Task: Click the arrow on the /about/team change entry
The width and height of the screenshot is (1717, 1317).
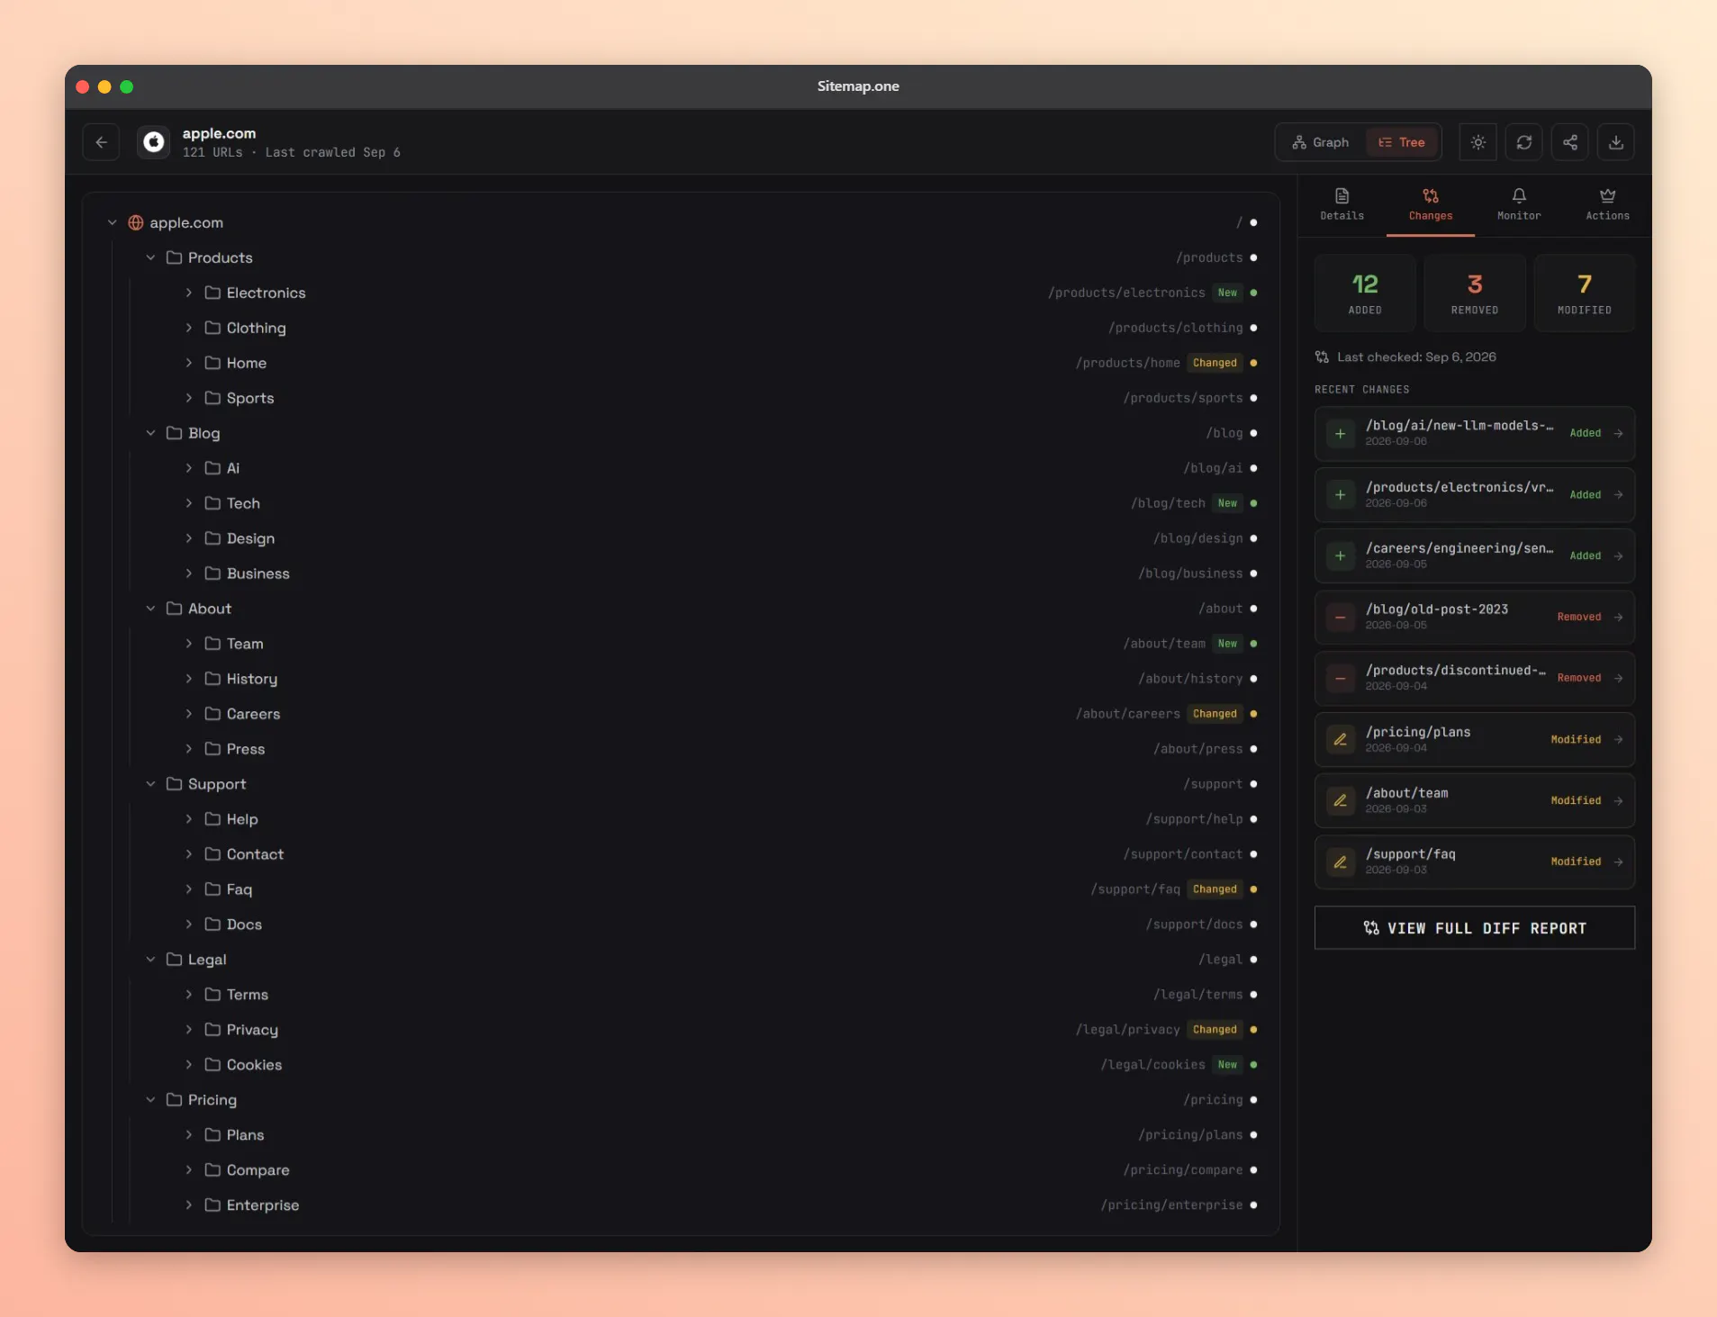Action: pos(1618,800)
